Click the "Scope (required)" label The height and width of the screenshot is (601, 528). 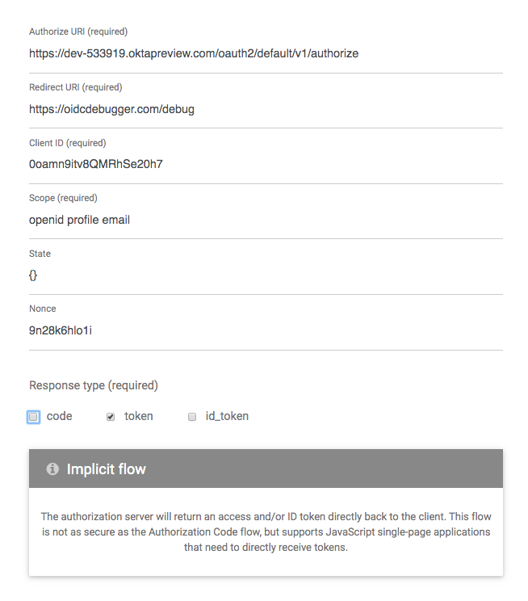63,198
